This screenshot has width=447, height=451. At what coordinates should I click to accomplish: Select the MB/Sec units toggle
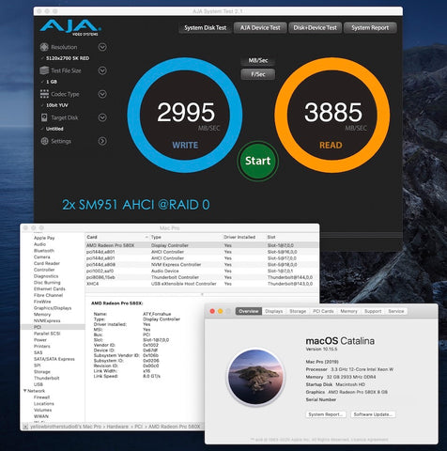258,60
